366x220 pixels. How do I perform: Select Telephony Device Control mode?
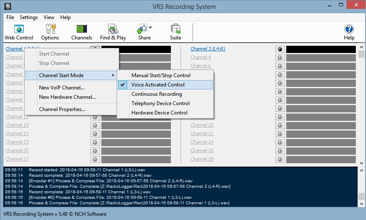(165, 103)
